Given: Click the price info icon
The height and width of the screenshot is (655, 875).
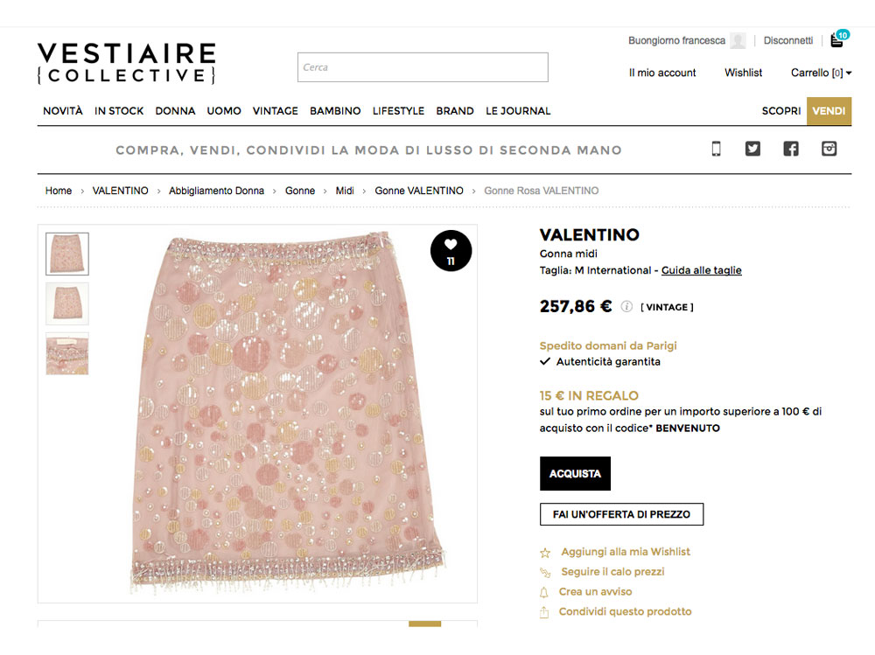Looking at the screenshot, I should click(x=626, y=307).
